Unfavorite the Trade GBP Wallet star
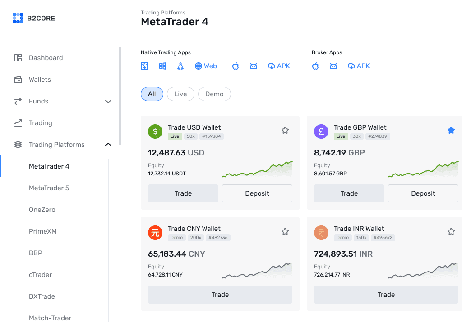Viewport: 462px width, 324px height. click(451, 130)
